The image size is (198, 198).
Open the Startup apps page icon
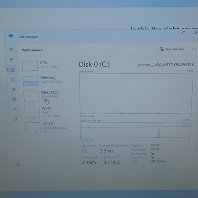coord(14,89)
